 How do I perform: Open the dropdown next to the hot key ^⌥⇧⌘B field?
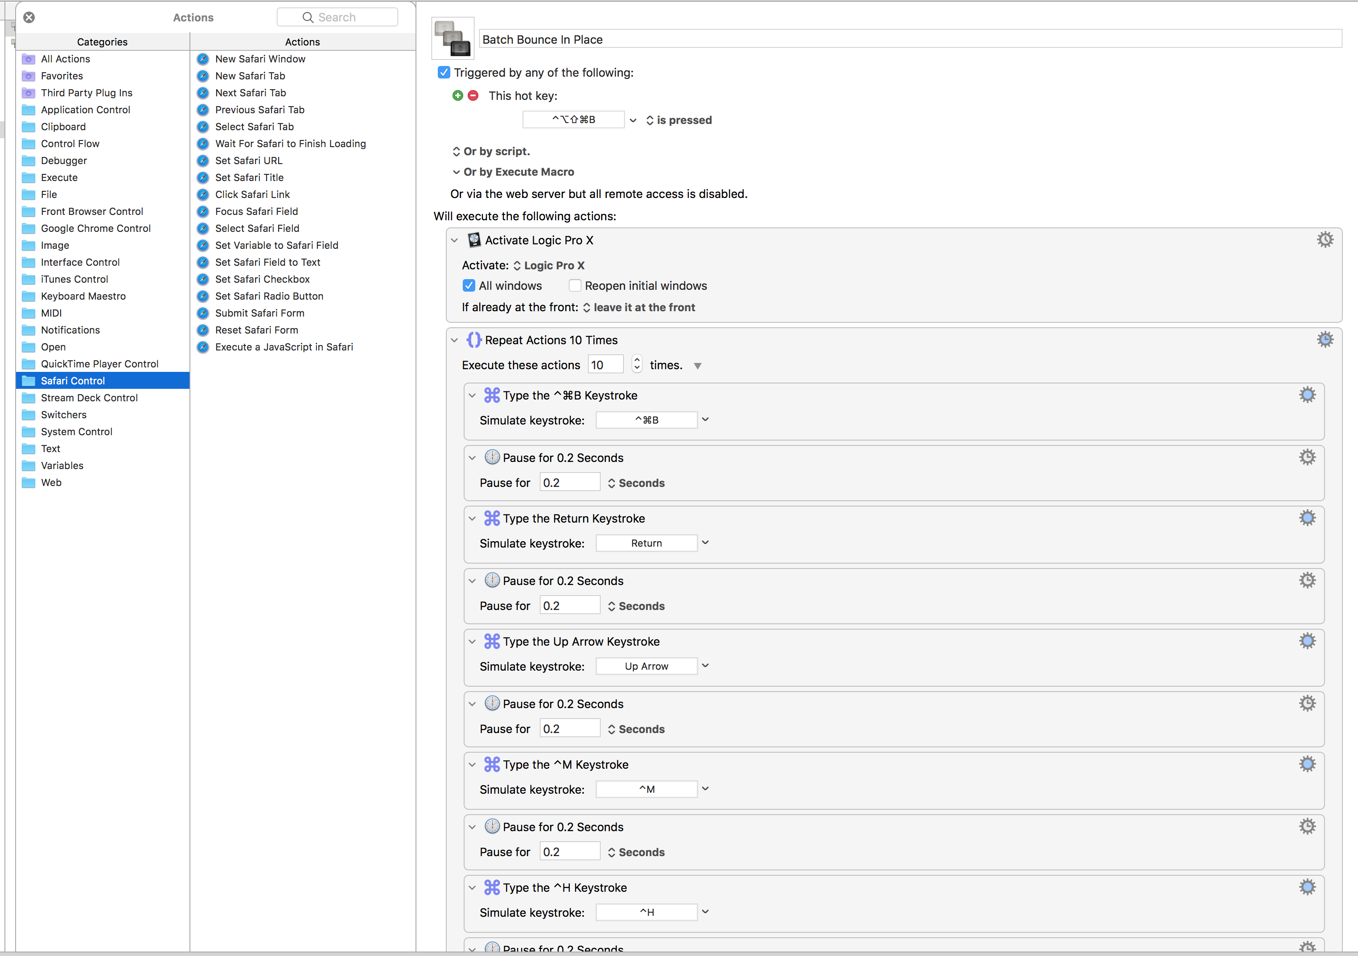point(633,120)
